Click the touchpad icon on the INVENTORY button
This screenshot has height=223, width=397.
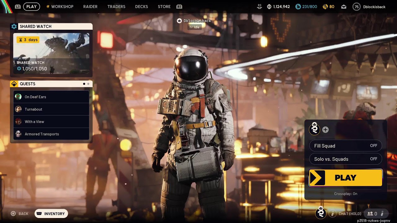tap(39, 214)
